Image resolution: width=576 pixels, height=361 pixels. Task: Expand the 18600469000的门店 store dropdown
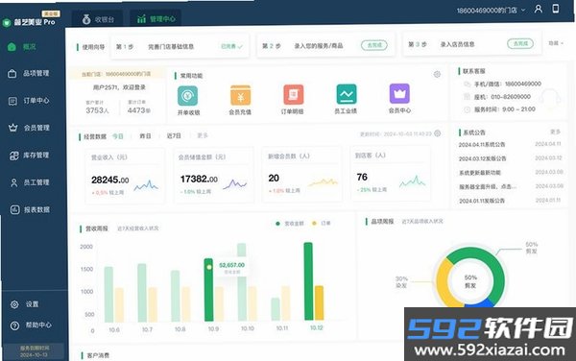click(491, 11)
